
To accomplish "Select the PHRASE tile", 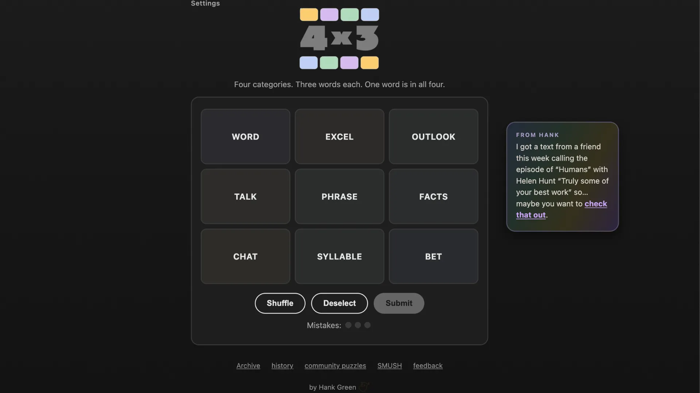I will click(x=339, y=196).
